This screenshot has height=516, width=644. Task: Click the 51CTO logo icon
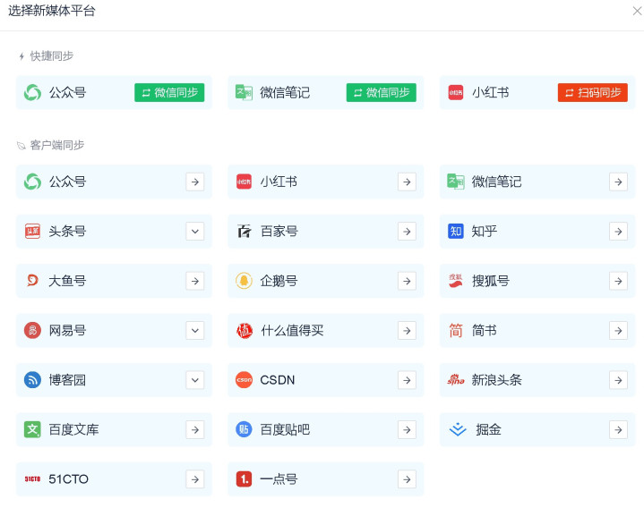coord(32,479)
